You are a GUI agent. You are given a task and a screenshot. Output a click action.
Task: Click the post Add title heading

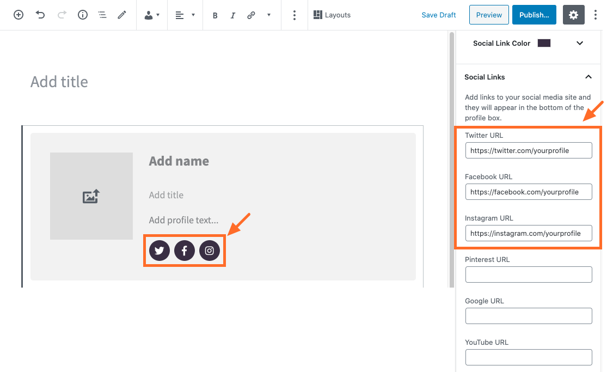(59, 82)
